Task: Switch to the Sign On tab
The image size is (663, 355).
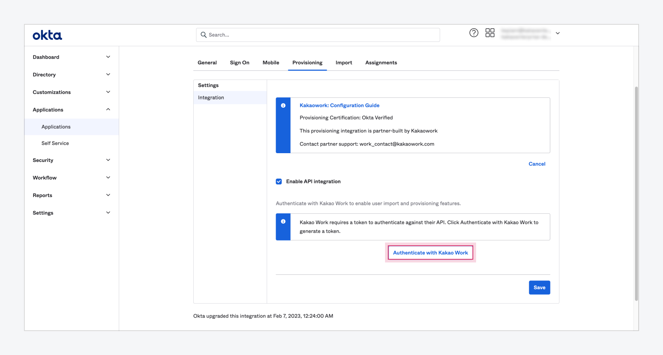Action: (x=240, y=63)
